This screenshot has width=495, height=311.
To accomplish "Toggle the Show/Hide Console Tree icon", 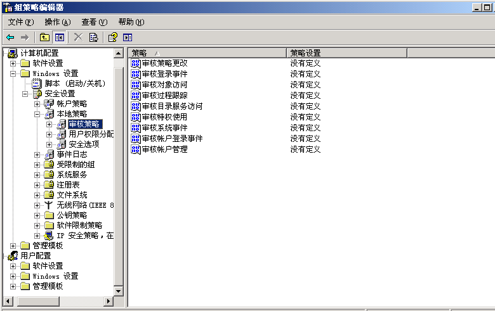I will point(59,37).
